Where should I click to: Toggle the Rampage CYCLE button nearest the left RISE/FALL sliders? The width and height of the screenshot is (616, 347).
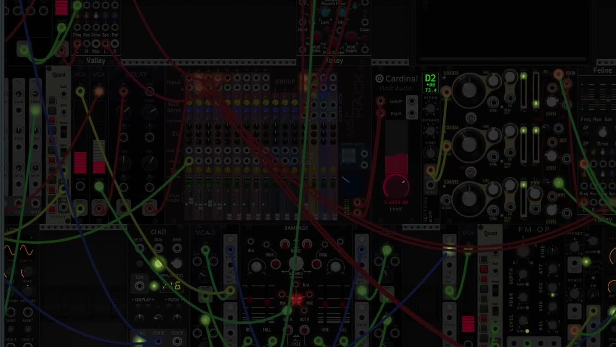pyautogui.click(x=288, y=330)
